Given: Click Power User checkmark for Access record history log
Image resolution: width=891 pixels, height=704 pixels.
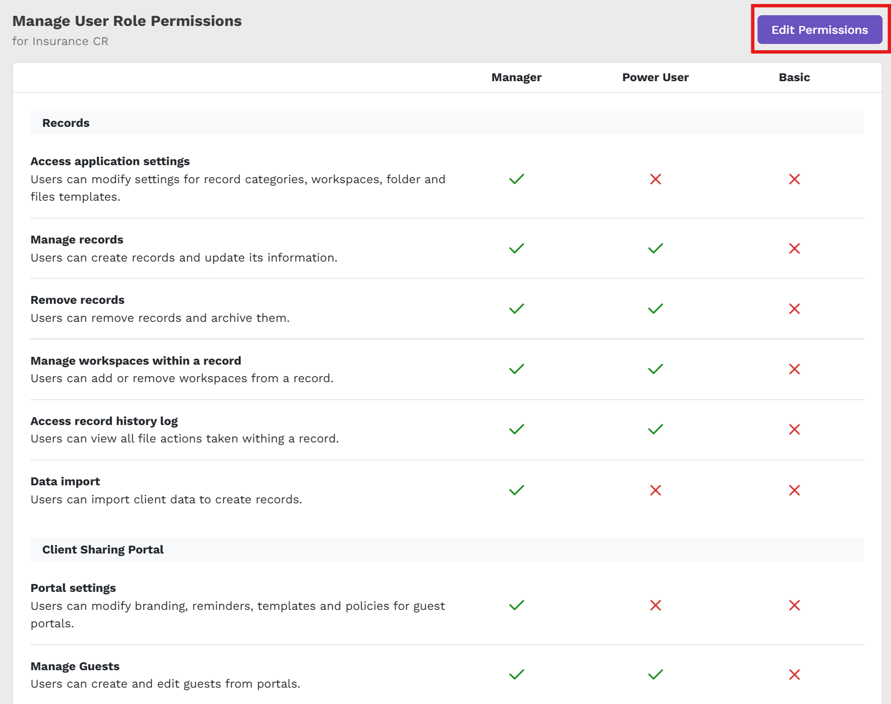Looking at the screenshot, I should [x=656, y=430].
